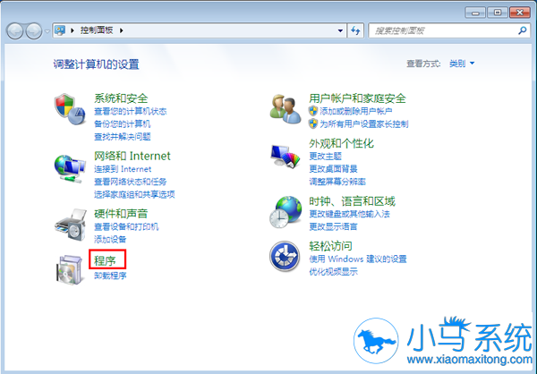
Task: Click 优化视频显示 link
Action: click(333, 272)
